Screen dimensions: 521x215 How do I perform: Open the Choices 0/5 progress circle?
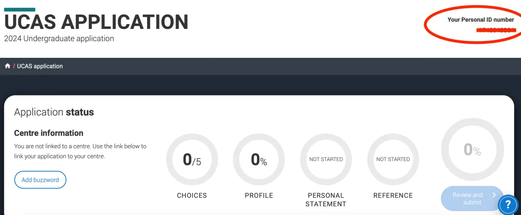[192, 160]
